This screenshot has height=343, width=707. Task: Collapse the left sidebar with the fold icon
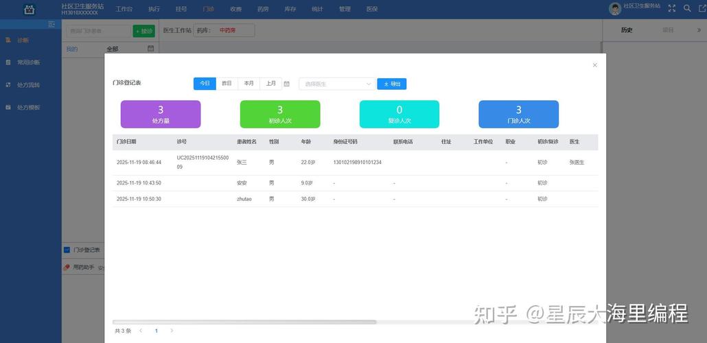pos(51,24)
